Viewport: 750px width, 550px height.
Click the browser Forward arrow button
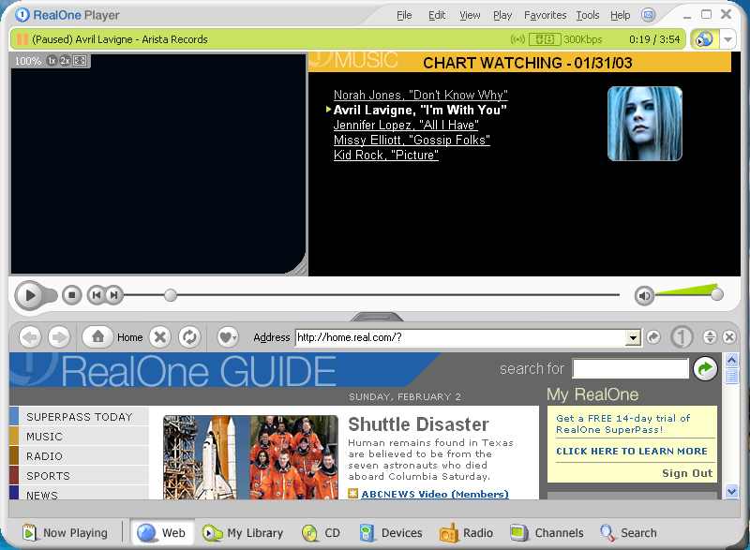click(59, 337)
